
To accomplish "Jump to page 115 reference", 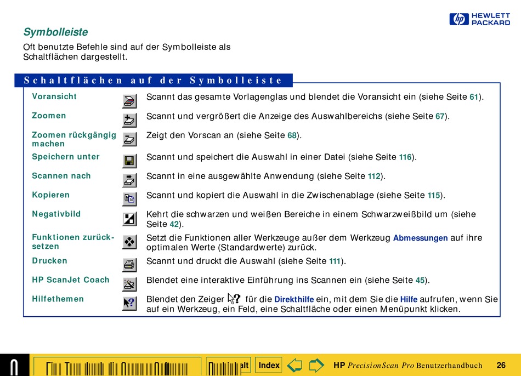I will (434, 195).
